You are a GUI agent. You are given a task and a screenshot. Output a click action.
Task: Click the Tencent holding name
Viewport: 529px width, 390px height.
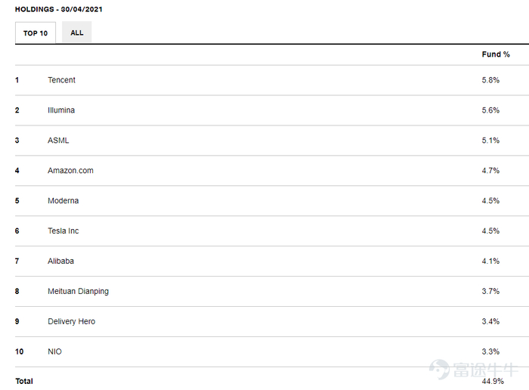61,80
